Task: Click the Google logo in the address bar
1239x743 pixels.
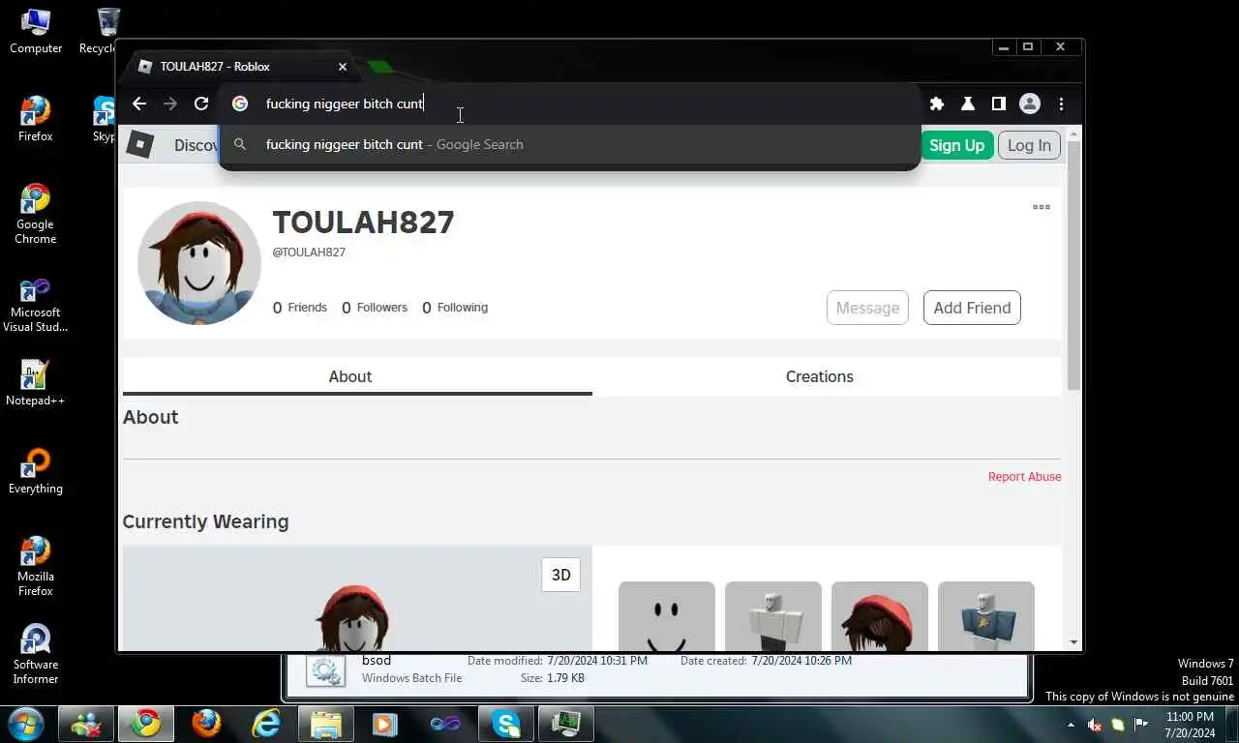Action: [240, 104]
